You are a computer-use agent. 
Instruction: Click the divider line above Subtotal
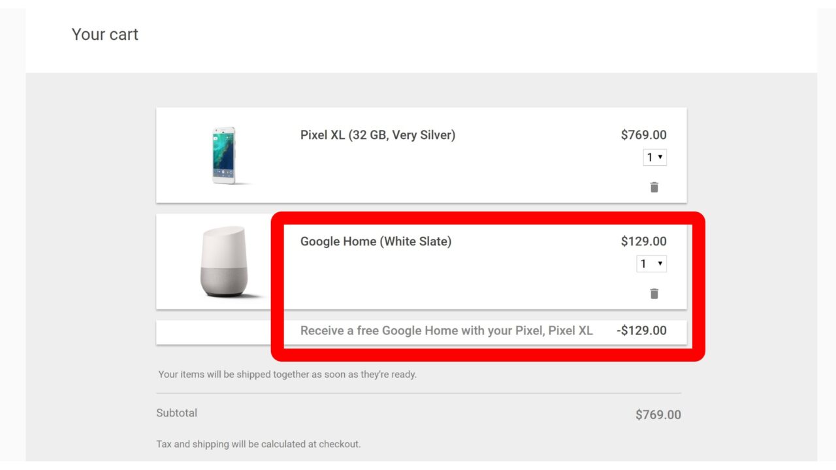point(418,393)
